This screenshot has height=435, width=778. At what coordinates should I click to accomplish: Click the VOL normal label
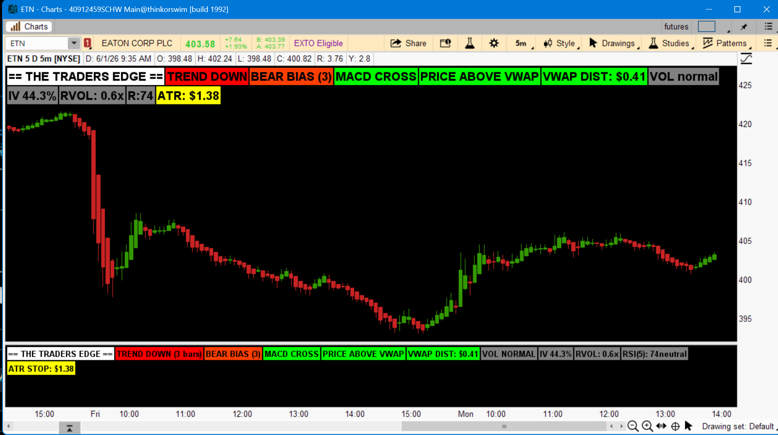click(x=684, y=77)
